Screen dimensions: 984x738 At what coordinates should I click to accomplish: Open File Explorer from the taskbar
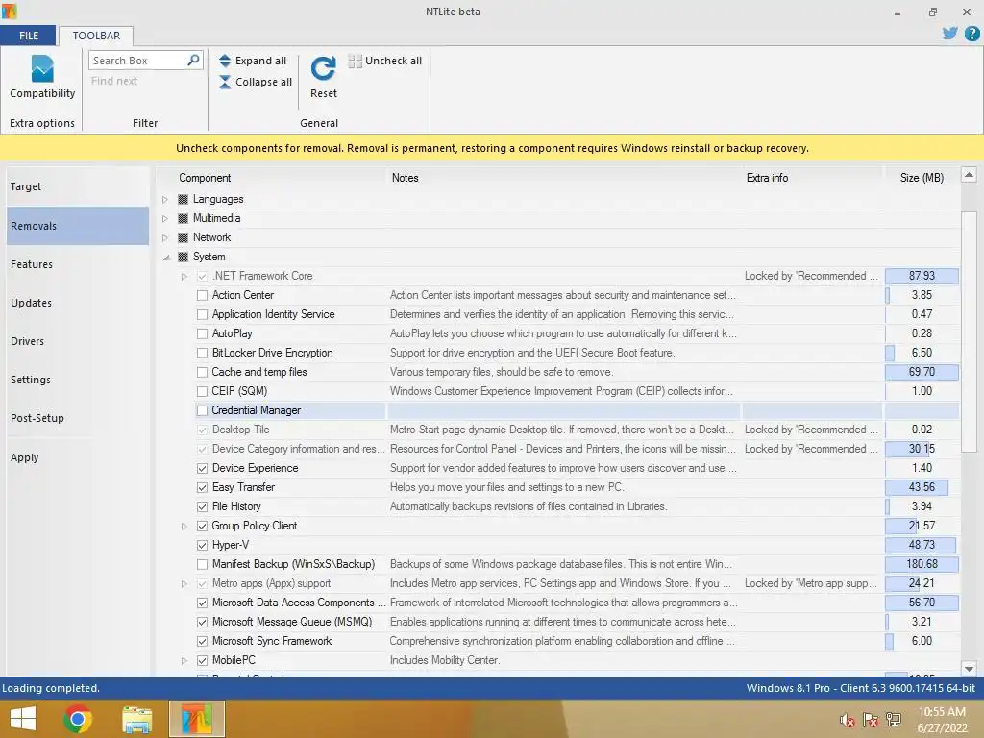[136, 719]
